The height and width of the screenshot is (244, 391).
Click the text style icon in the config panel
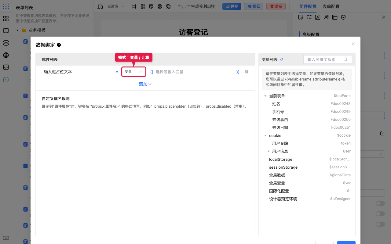click(x=326, y=17)
